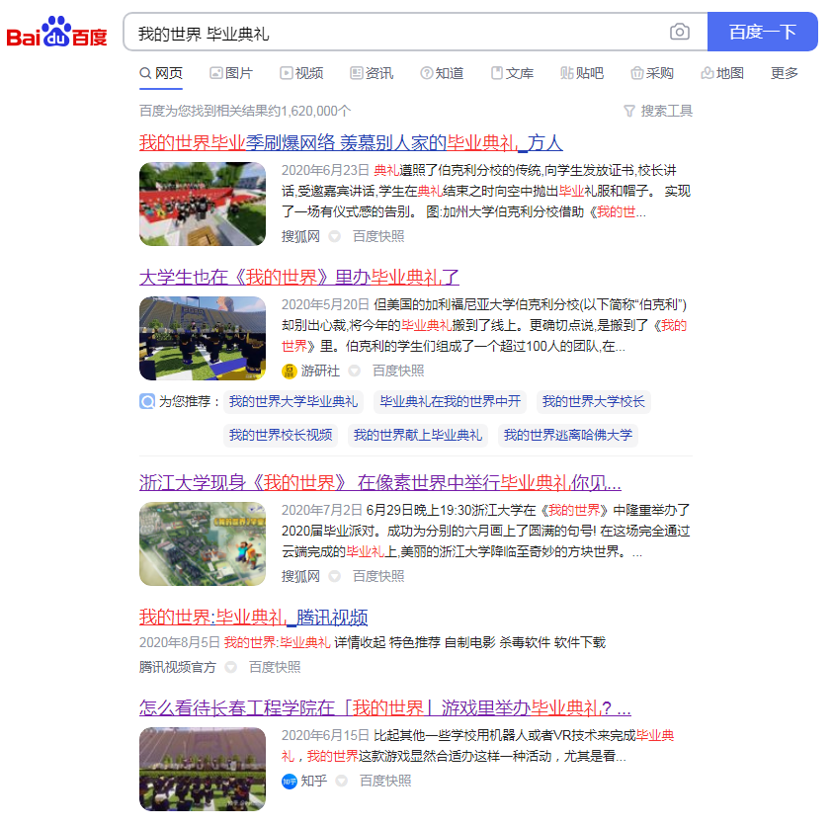
Task: Go to the 文库 tab
Action: tap(512, 73)
